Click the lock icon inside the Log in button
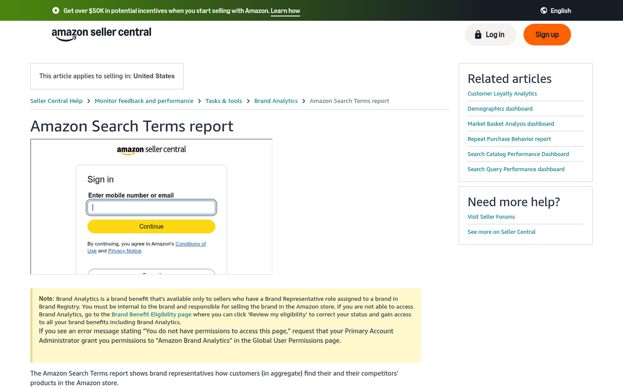 pos(478,34)
